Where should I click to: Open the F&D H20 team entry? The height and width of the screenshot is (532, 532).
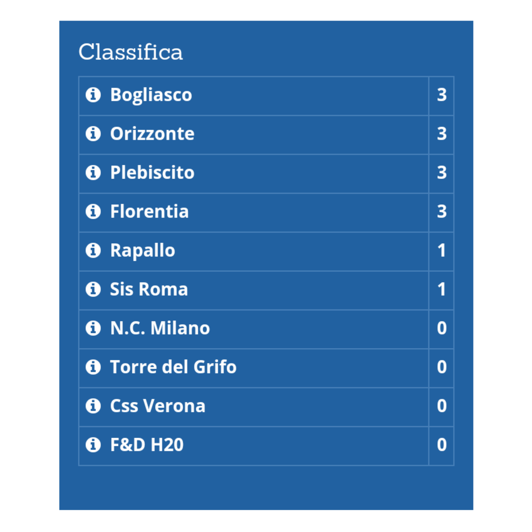(x=147, y=444)
